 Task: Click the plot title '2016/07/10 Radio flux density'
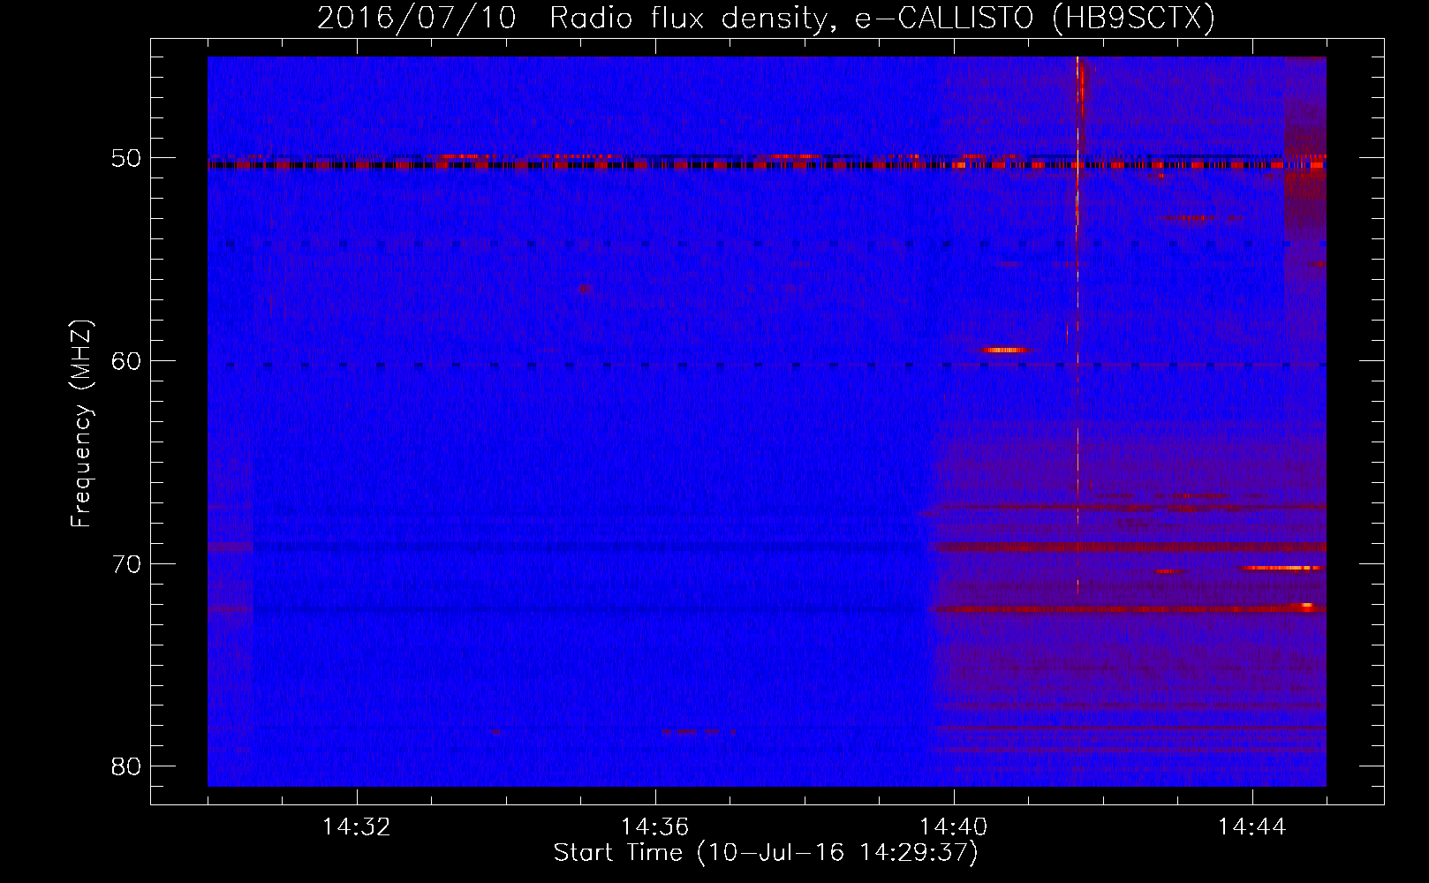tap(766, 18)
